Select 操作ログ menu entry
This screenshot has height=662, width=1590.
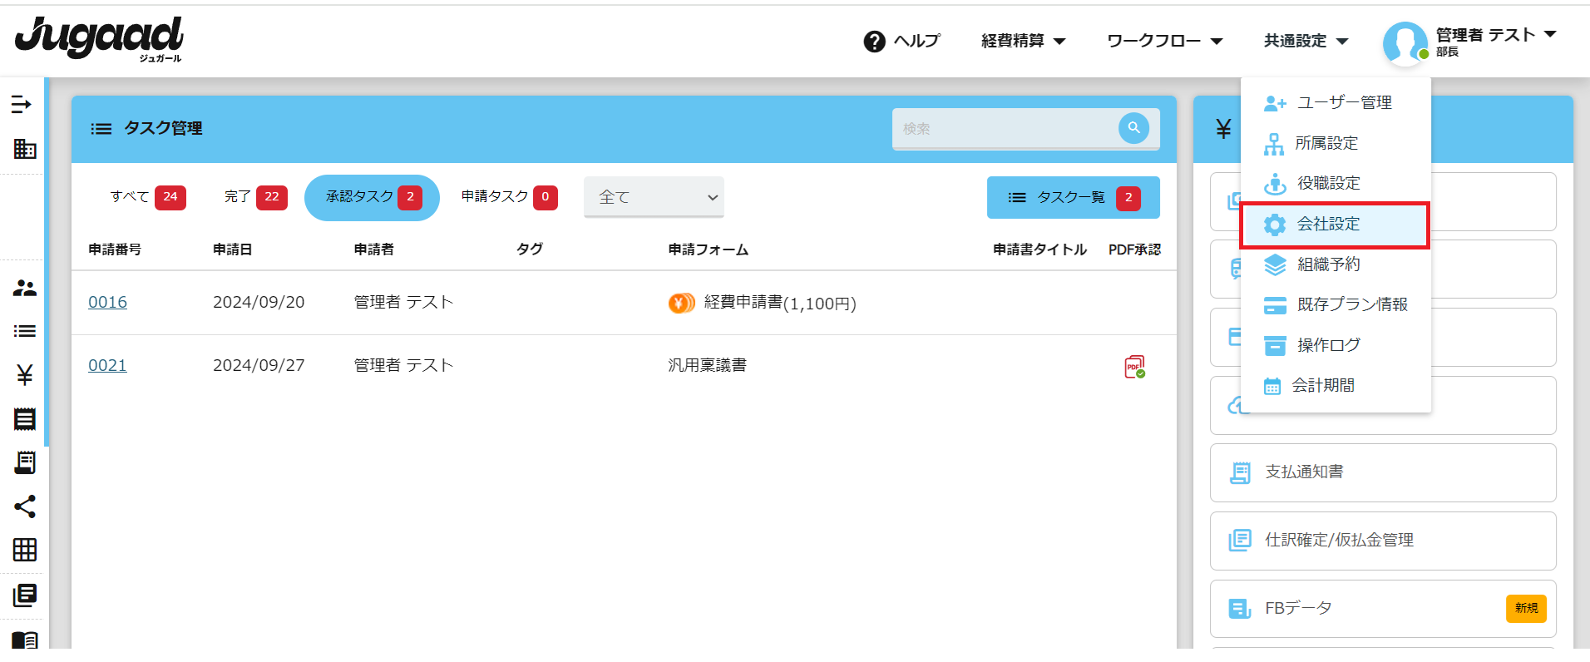pos(1328,345)
